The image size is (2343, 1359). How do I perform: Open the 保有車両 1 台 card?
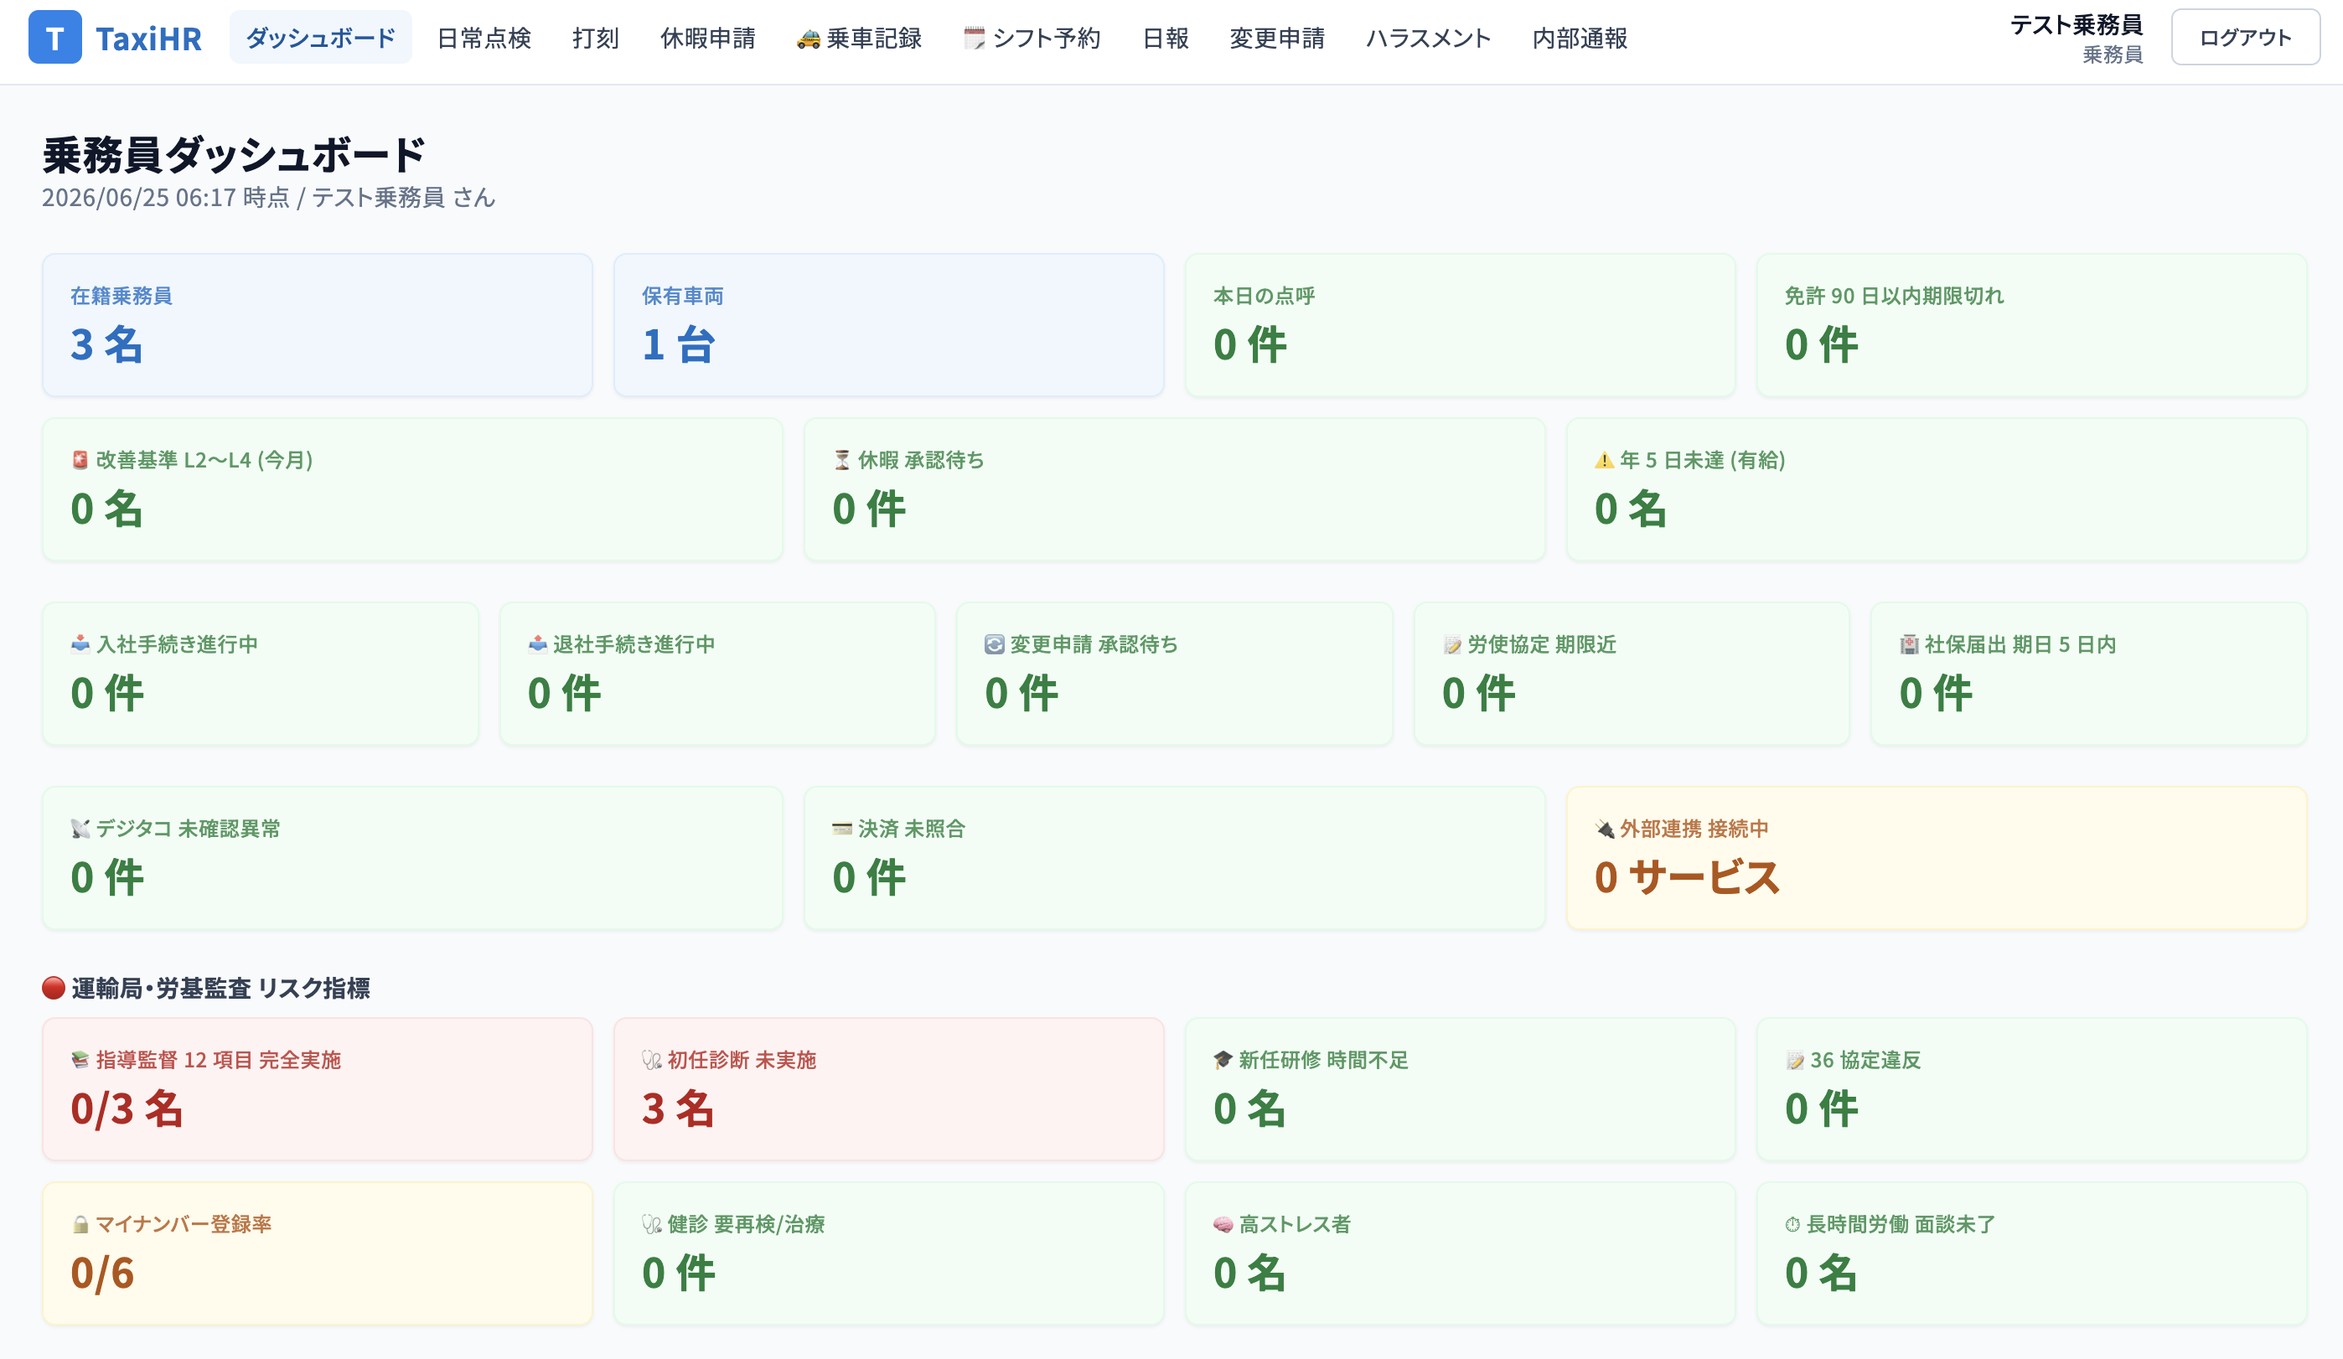click(889, 325)
